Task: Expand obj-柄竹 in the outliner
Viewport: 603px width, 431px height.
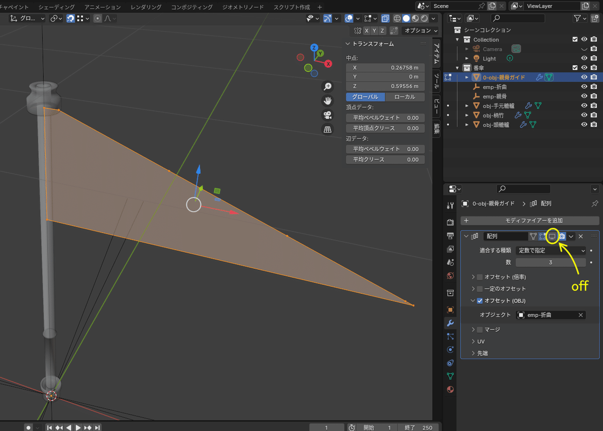Action: pos(467,115)
